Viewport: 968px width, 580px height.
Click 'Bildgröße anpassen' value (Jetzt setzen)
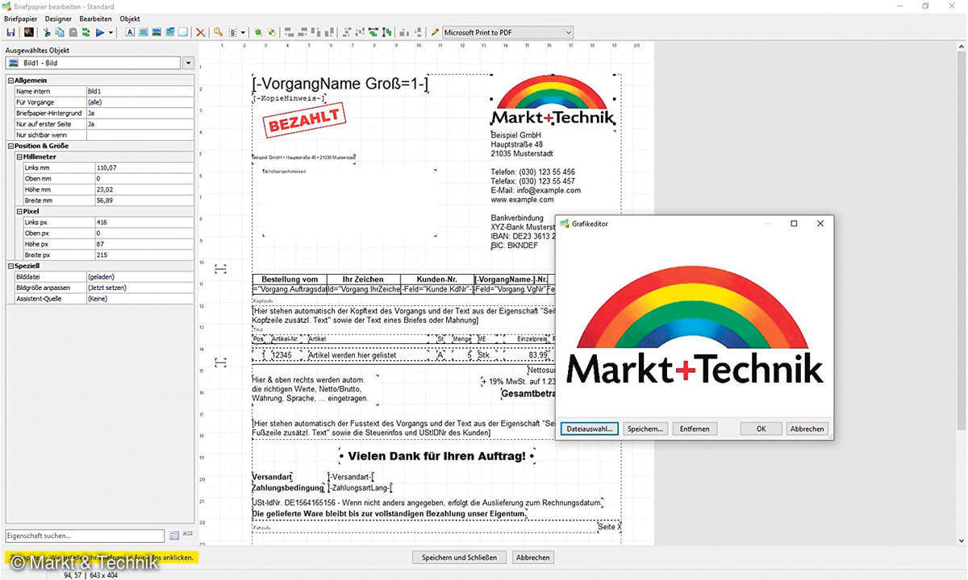coord(140,288)
